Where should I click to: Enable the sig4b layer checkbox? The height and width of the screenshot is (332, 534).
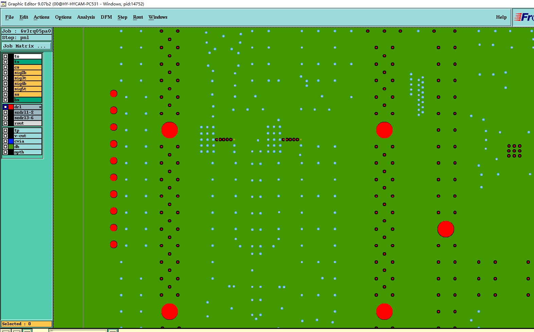pyautogui.click(x=5, y=84)
